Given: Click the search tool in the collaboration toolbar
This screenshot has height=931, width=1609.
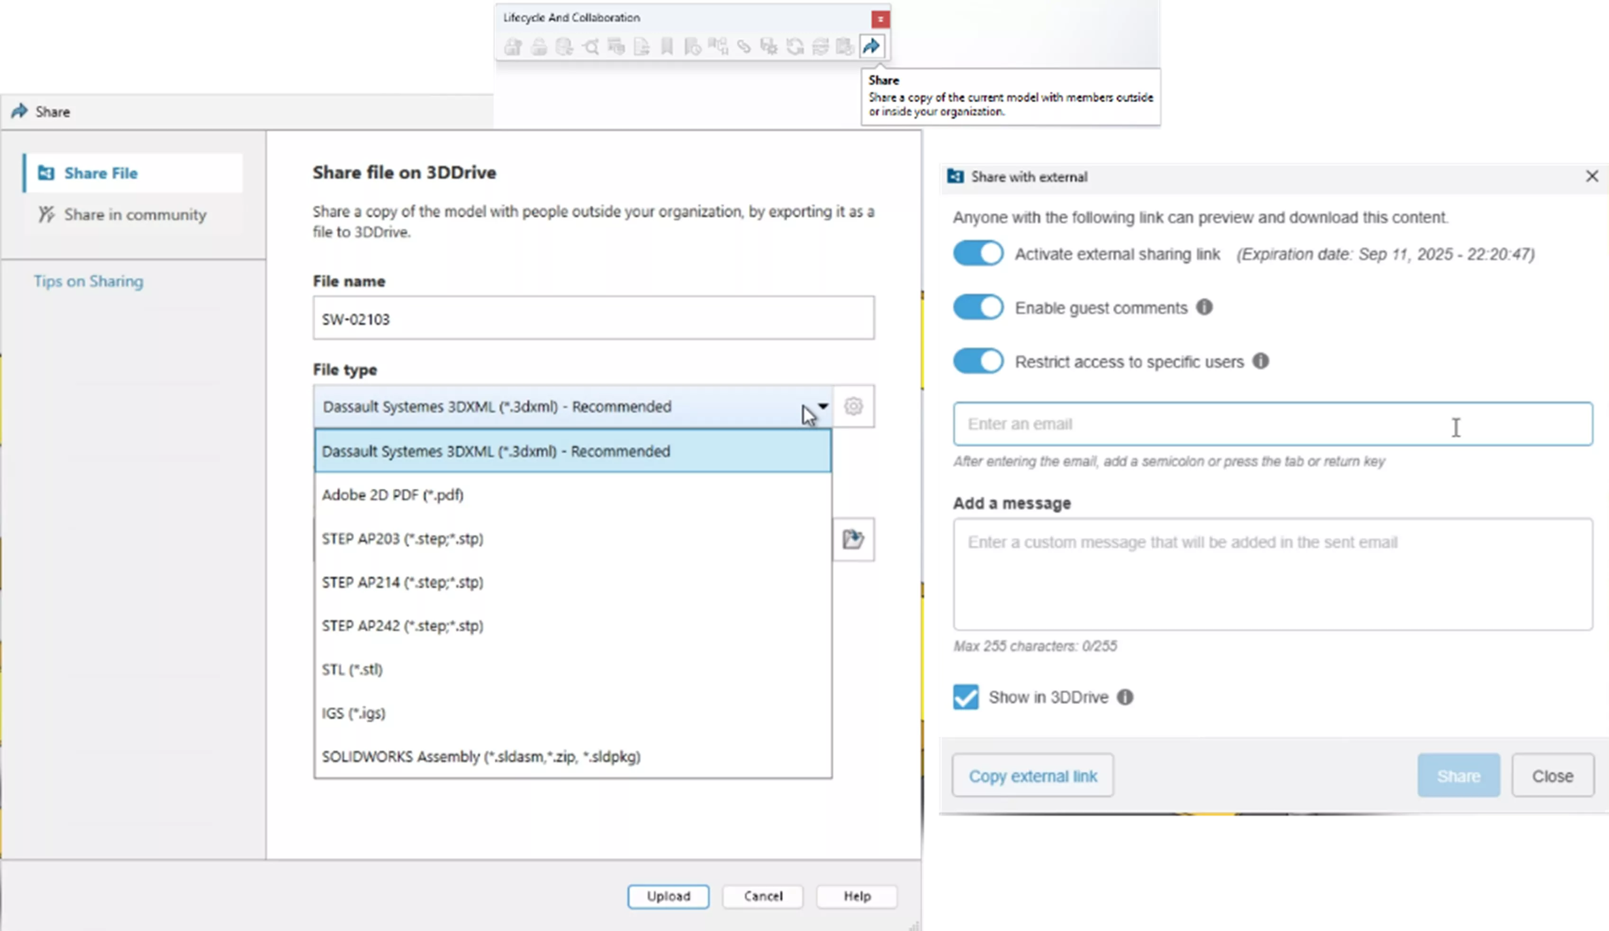Looking at the screenshot, I should pos(590,46).
